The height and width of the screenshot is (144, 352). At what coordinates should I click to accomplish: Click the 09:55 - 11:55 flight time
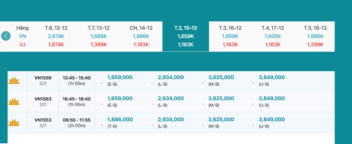(77, 120)
